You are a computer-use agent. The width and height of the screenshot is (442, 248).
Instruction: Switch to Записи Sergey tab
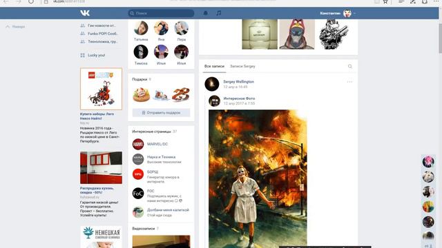click(x=242, y=66)
